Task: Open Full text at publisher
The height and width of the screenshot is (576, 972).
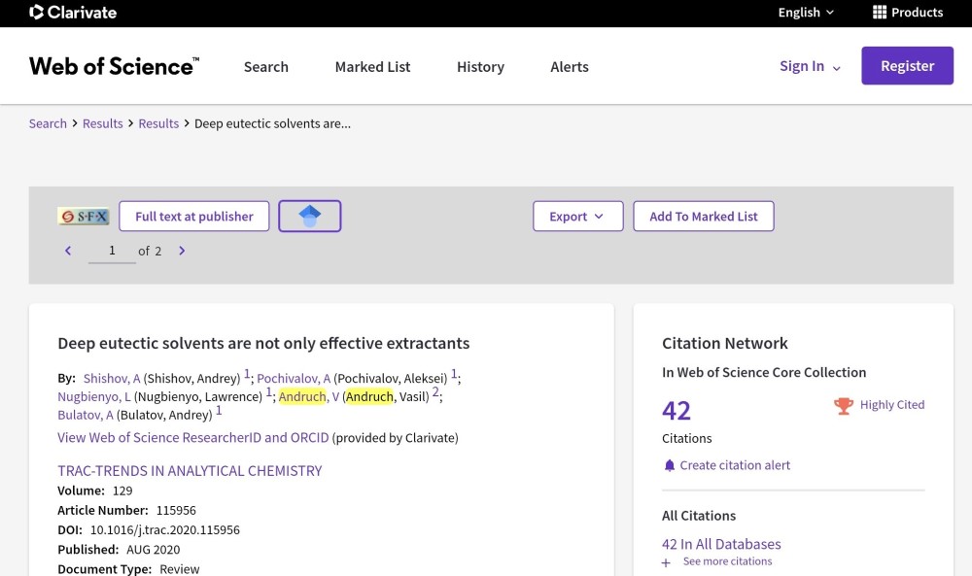Action: pyautogui.click(x=194, y=217)
